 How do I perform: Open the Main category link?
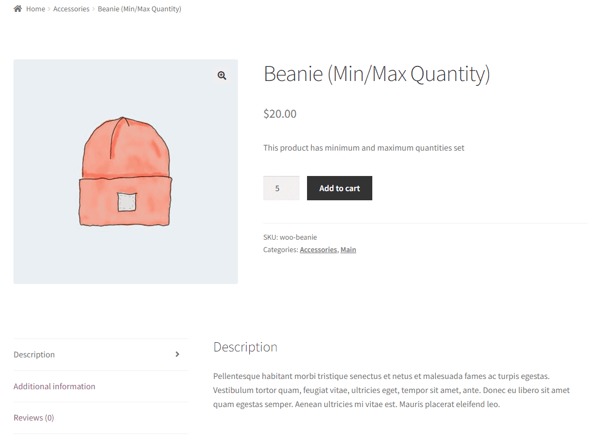click(x=348, y=249)
